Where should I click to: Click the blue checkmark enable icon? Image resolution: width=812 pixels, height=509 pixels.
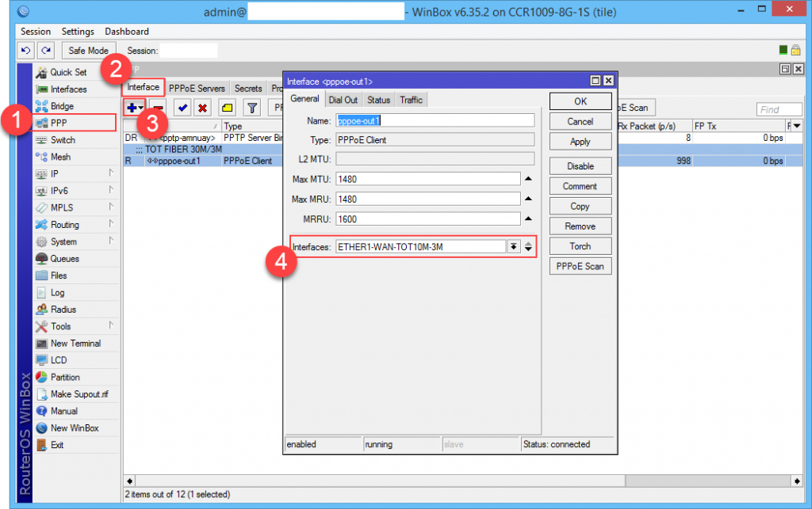182,108
